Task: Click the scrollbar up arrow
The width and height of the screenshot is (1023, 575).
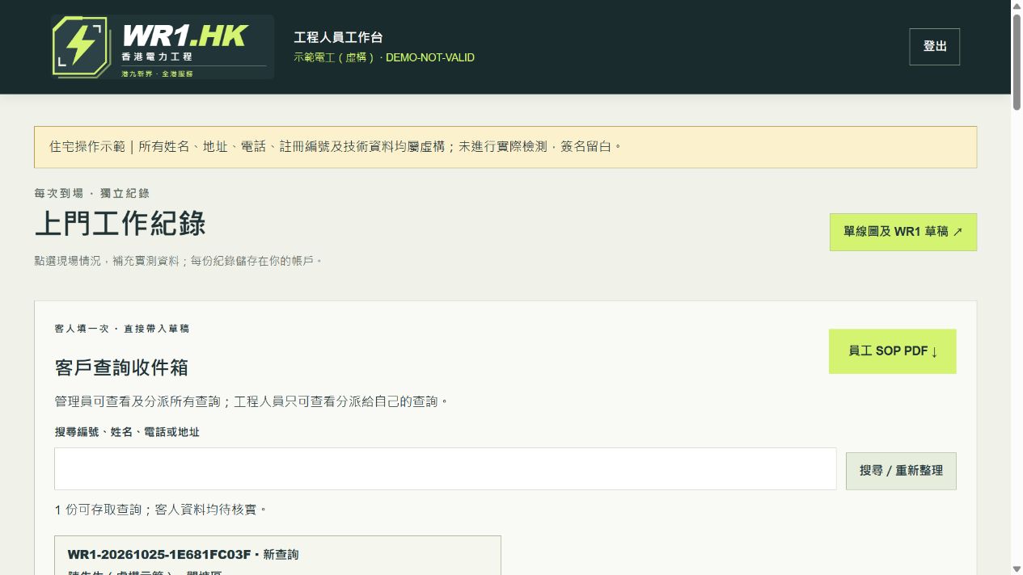Action: (1017, 6)
